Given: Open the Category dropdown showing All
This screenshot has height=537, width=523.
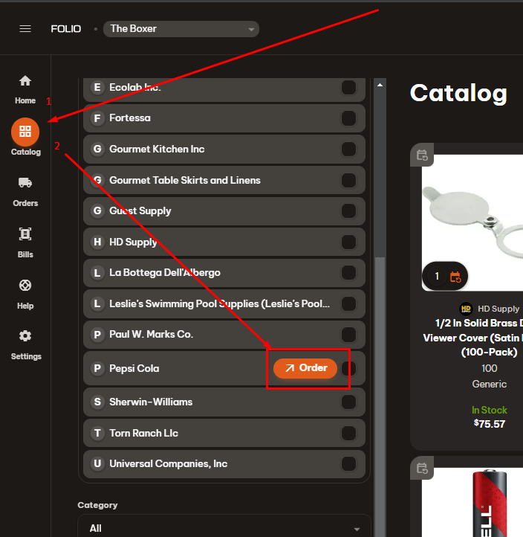Looking at the screenshot, I should (x=224, y=528).
